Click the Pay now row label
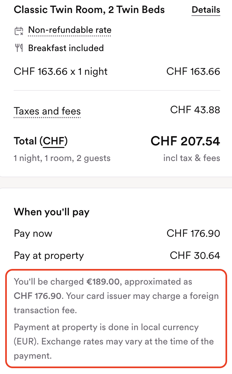 tap(33, 234)
